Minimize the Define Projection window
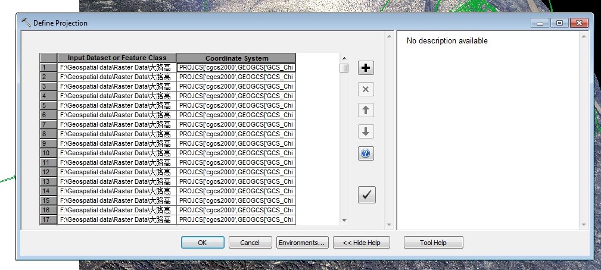This screenshot has height=270, width=601. tap(540, 23)
